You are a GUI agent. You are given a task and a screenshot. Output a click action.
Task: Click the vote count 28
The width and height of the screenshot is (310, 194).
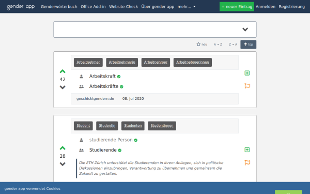pyautogui.click(x=63, y=156)
